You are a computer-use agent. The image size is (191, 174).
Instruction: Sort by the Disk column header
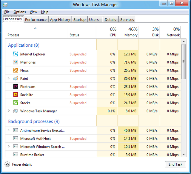[x=149, y=32]
